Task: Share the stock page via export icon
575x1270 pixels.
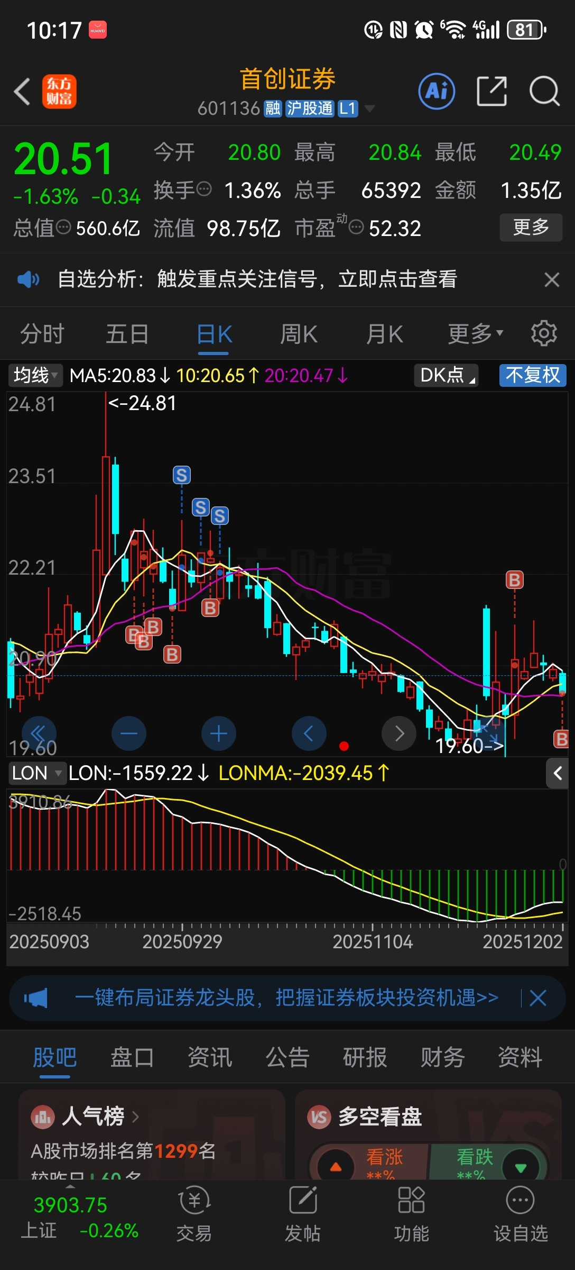Action: 492,91
